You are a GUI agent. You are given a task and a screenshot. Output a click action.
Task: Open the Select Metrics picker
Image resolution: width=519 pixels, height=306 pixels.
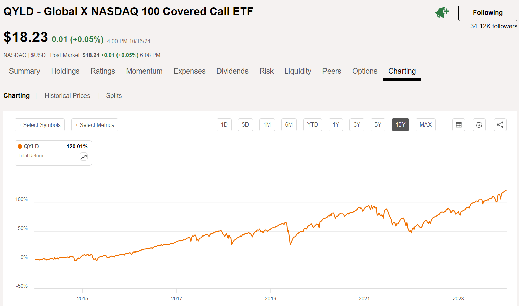coord(95,124)
